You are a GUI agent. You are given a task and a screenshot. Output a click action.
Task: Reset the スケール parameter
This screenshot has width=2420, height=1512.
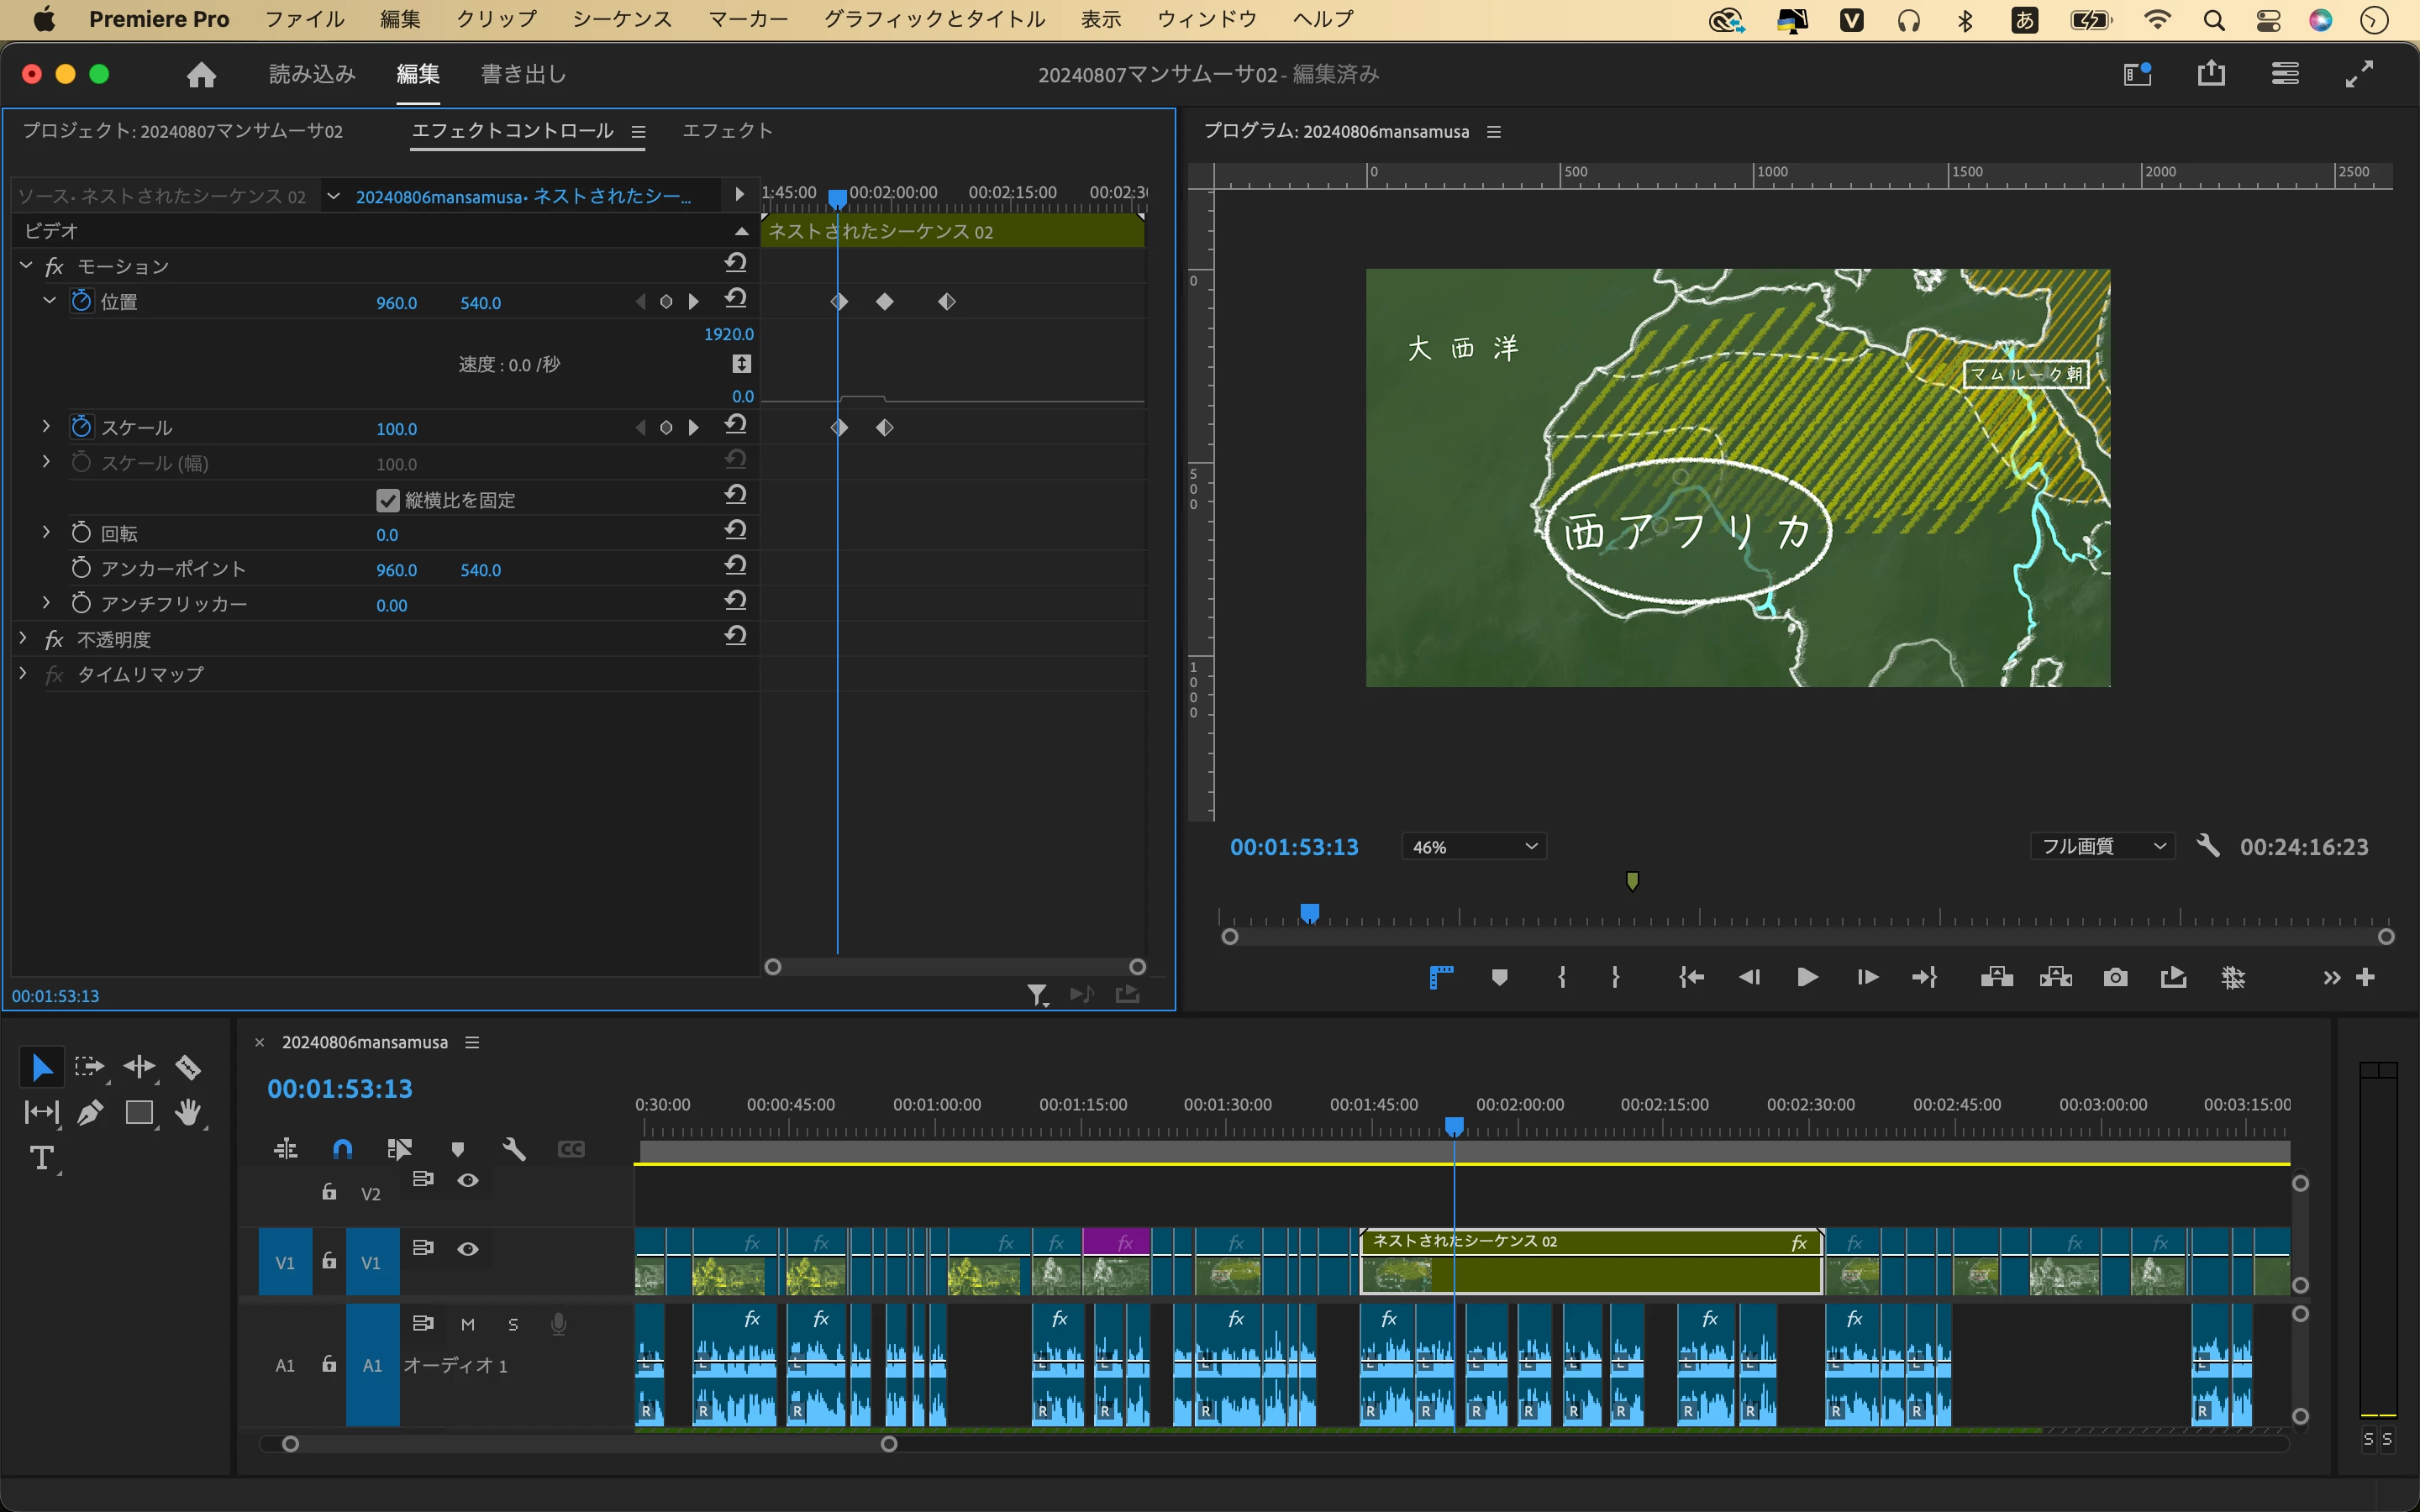tap(736, 425)
